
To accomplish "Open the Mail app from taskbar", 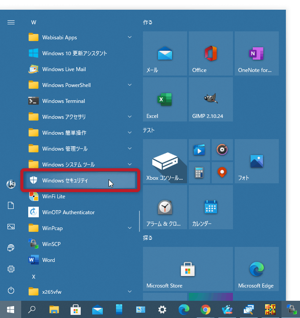I will (x=97, y=310).
